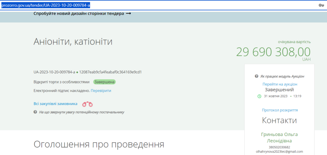Click the 'Завершена' status badge
327x155 pixels.
pyautogui.click(x=104, y=82)
